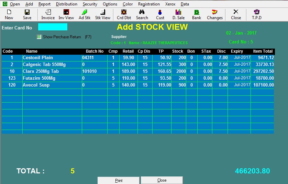Click retail price 59.90
The height and width of the screenshot is (184, 288).
pos(129,57)
